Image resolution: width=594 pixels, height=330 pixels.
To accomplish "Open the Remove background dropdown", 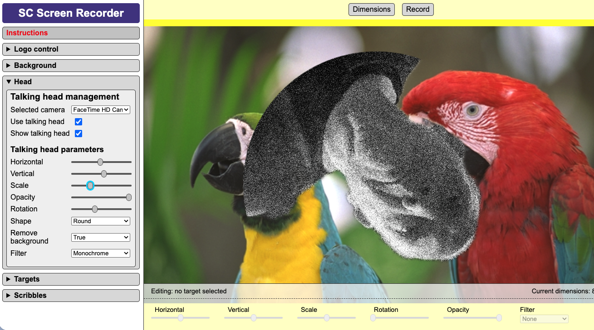I will 100,237.
